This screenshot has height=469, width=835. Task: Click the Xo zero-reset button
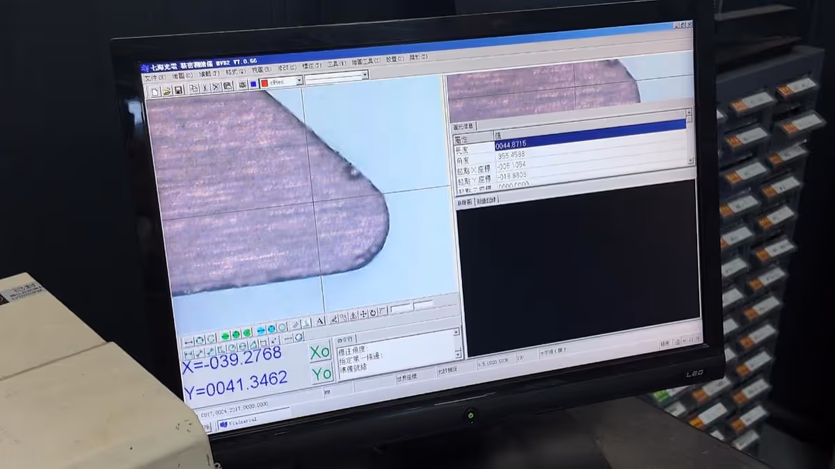coord(319,352)
